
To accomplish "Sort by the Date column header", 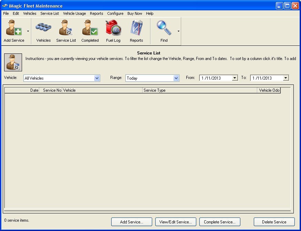I will coord(22,90).
